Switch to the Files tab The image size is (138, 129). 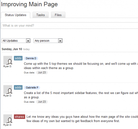pyautogui.click(x=58, y=15)
